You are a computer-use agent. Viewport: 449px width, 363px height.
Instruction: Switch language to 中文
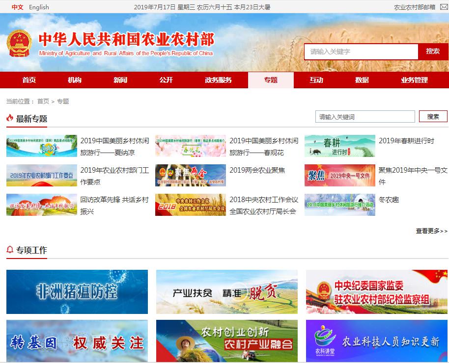[18, 7]
